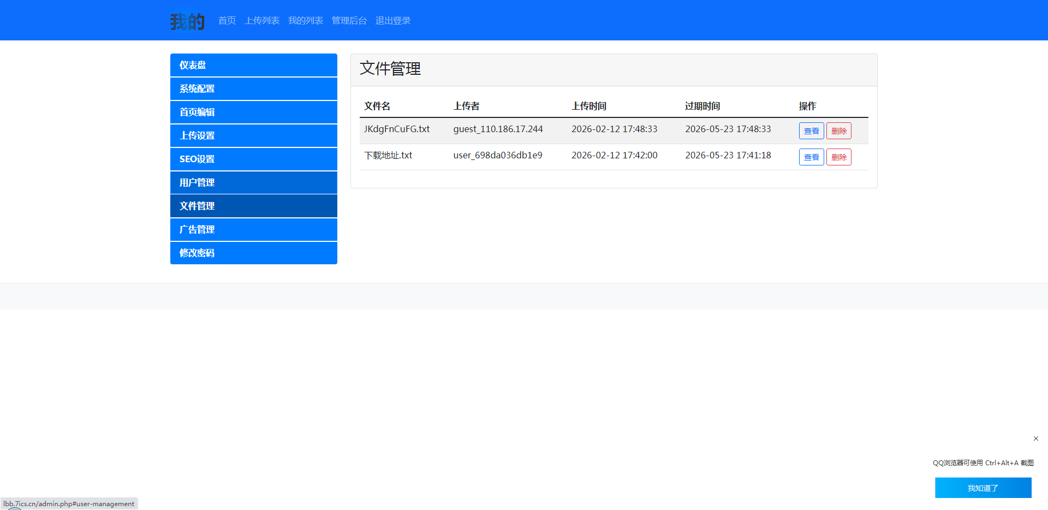Open 我的列表 from the navigation bar
Screen dimensions: 1048x510
(x=306, y=21)
